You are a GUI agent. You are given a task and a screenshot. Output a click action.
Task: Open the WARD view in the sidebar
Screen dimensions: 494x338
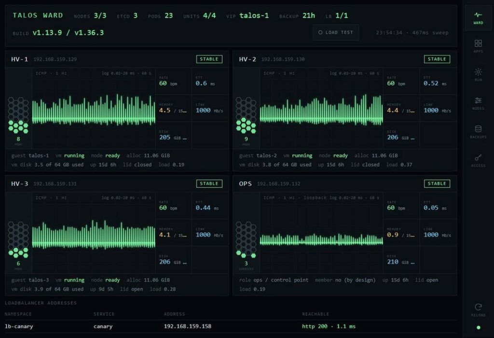pos(478,18)
